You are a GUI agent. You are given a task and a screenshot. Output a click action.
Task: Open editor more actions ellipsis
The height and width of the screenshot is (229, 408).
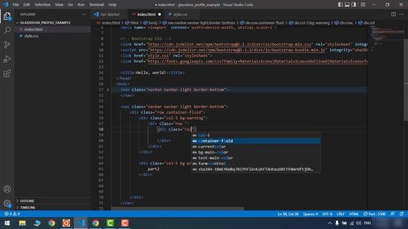[x=401, y=14]
